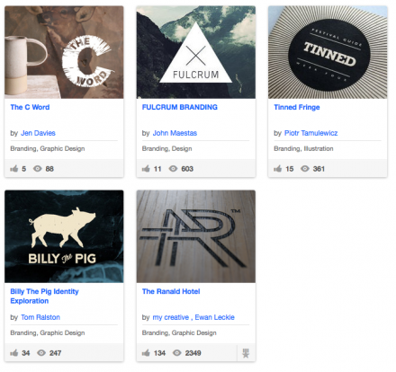This screenshot has height=372, width=396.
Task: Click the award ribbon icon on Ranald Hotel
Action: tap(246, 353)
